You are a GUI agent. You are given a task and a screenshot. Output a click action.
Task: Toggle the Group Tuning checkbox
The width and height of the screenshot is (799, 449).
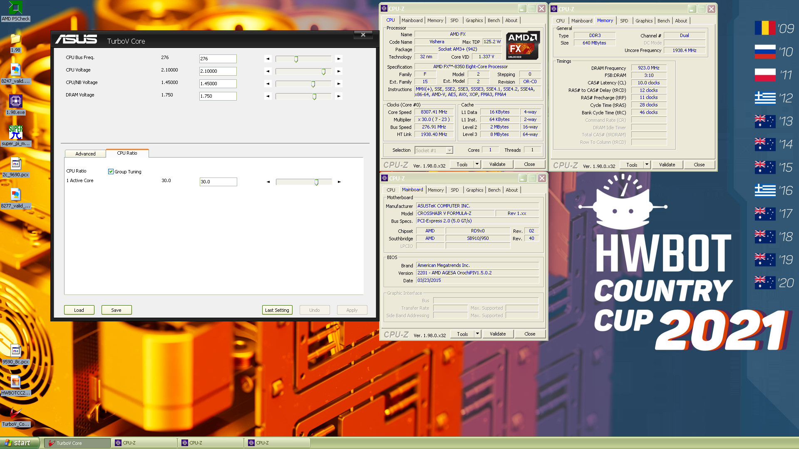[111, 171]
